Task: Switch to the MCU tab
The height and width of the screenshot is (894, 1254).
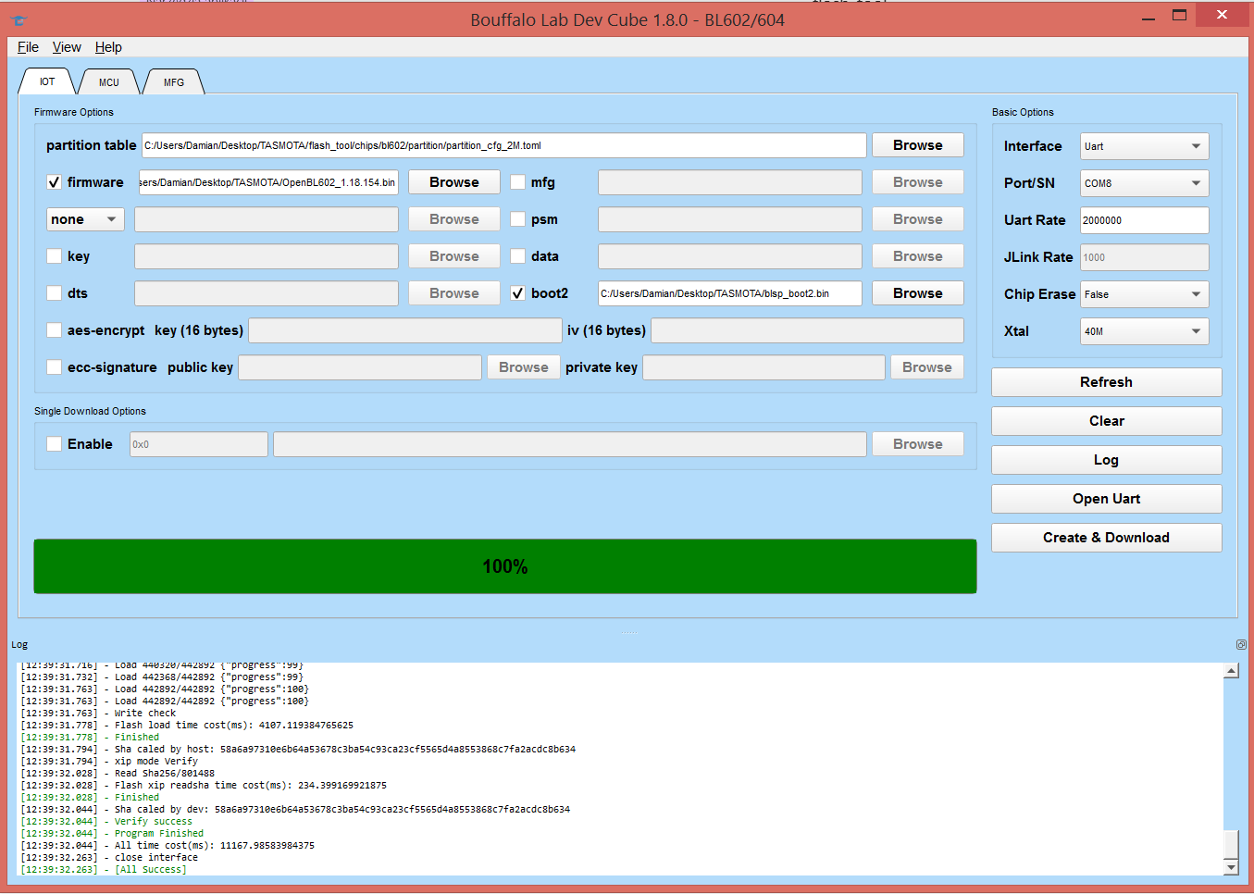Action: [x=109, y=82]
